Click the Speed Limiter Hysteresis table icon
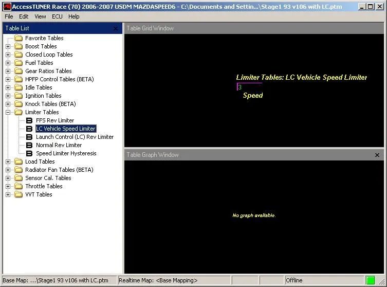The image size is (387, 287). [x=29, y=153]
